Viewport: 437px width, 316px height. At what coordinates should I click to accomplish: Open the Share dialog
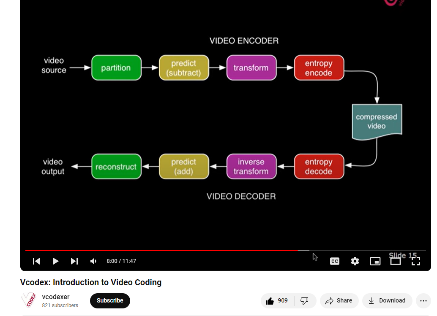click(x=339, y=300)
